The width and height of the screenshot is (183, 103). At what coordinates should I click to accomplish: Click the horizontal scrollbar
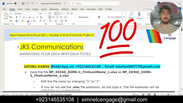tap(89, 92)
